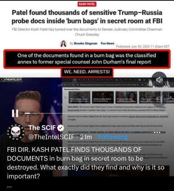The height and width of the screenshot is (191, 174).
Task: Click the WE. NEED. ARRESTS! banner
Action: (x=87, y=72)
